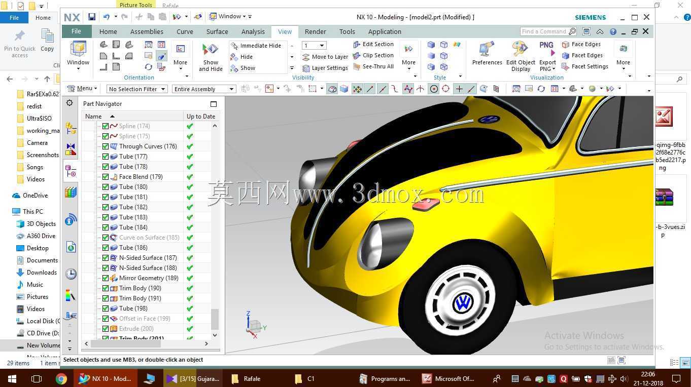Sort by the Name column header

coord(132,116)
